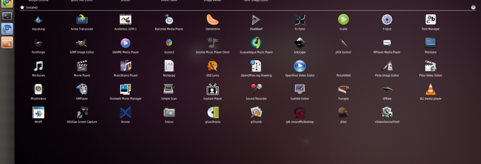Open the orange launcher icon below Chromium
The image size is (481, 164).
tap(7, 42)
